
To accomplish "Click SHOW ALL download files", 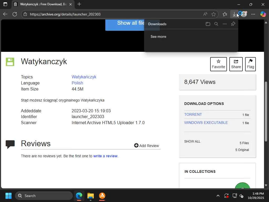I will 192,141.
